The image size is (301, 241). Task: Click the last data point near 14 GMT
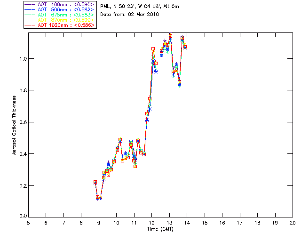(185, 47)
